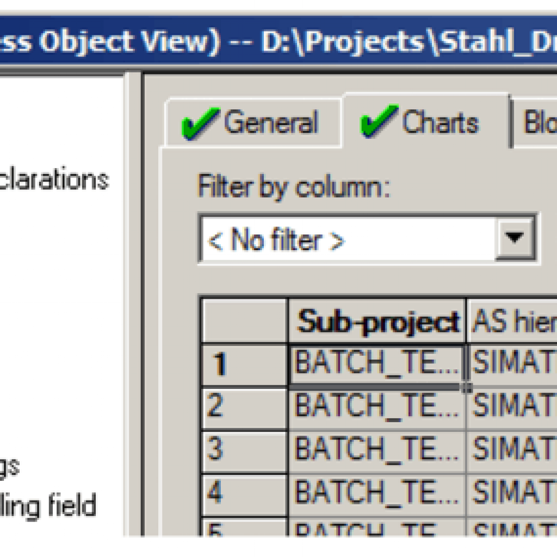Screen dimensions: 557x557
Task: Click the blank corner header cell of the table
Action: [x=244, y=321]
